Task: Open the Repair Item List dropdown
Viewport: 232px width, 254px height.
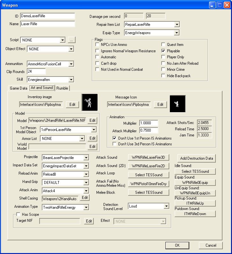Action: [x=177, y=25]
